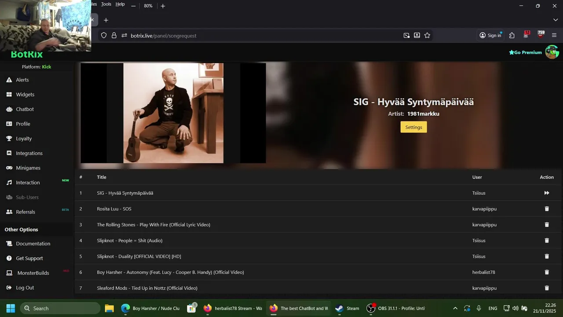Open the Tools menu
The image size is (563, 317).
click(106, 4)
